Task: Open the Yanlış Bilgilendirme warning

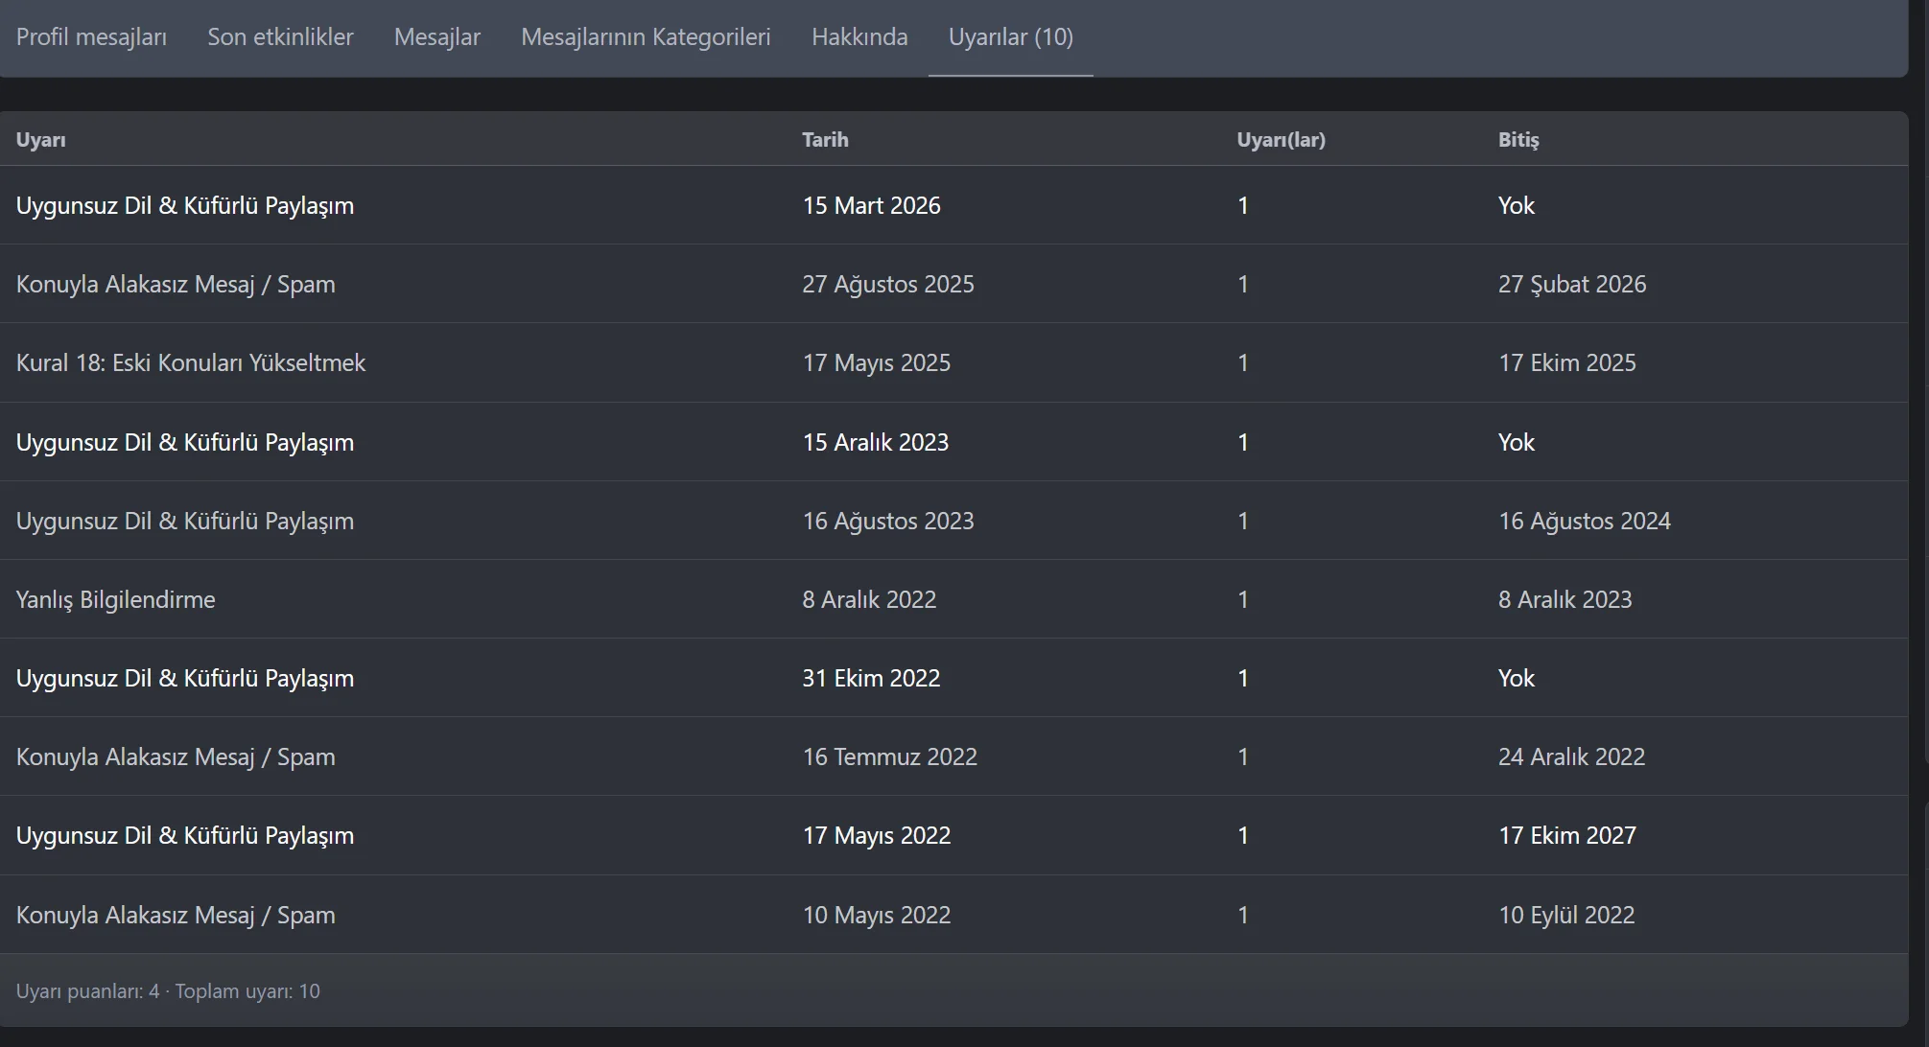Action: click(x=115, y=599)
